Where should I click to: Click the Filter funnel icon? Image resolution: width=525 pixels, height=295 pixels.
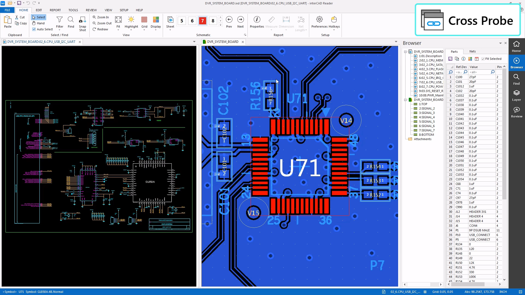pyautogui.click(x=59, y=20)
